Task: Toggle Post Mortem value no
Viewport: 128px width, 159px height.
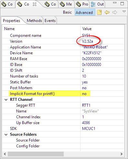Action: click(84, 88)
